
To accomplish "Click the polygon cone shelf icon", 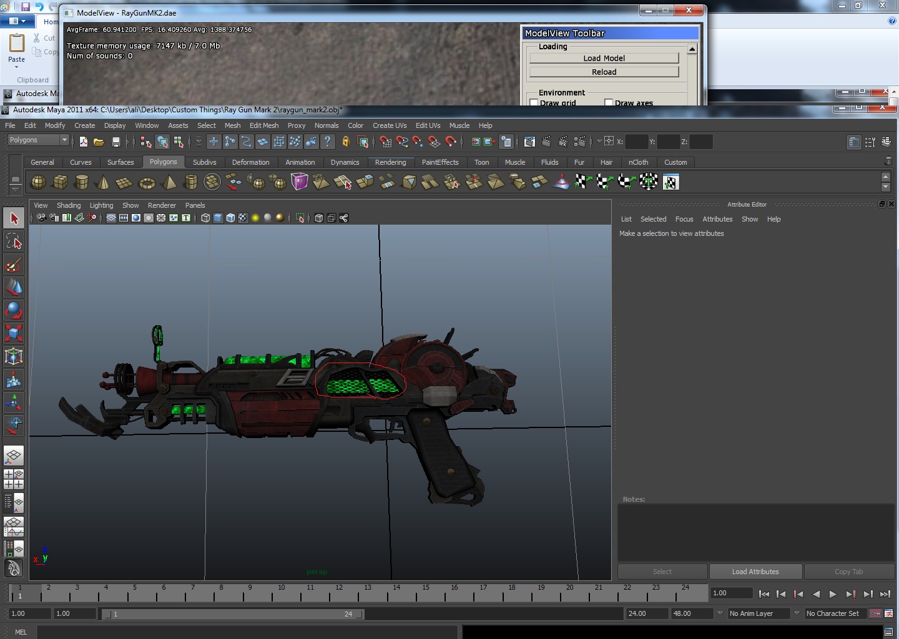I will point(103,182).
